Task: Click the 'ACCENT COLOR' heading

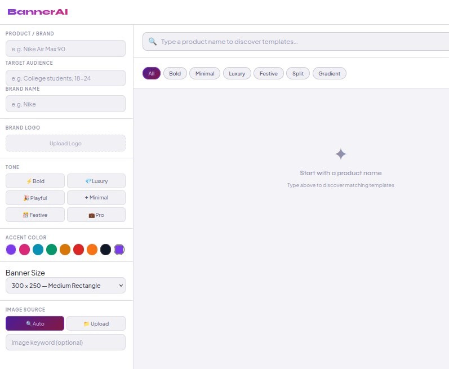Action: click(x=26, y=237)
